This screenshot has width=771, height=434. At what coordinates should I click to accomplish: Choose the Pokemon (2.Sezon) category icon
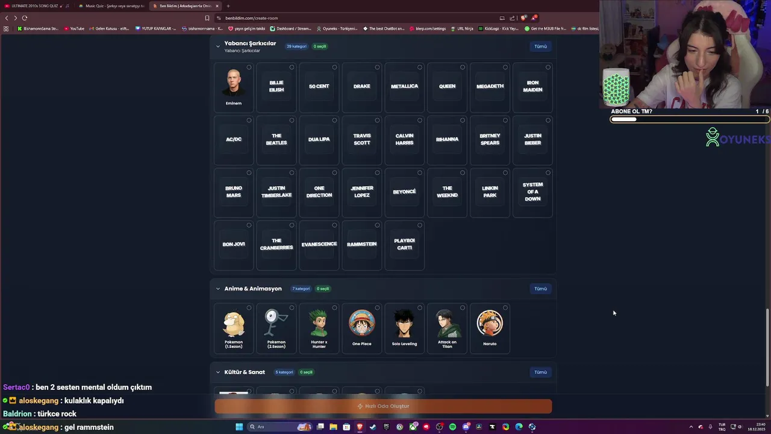click(276, 324)
